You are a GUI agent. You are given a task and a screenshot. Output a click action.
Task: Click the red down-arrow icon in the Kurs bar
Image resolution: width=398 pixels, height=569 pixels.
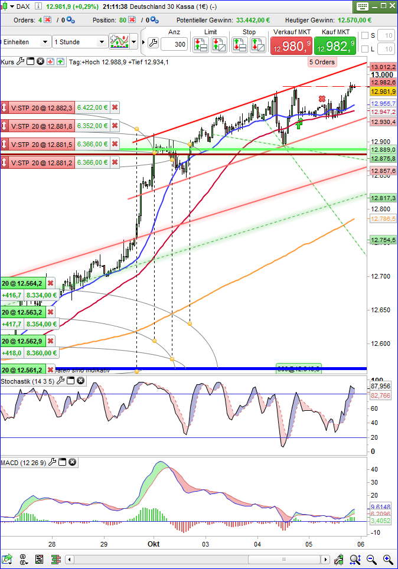coord(50,61)
